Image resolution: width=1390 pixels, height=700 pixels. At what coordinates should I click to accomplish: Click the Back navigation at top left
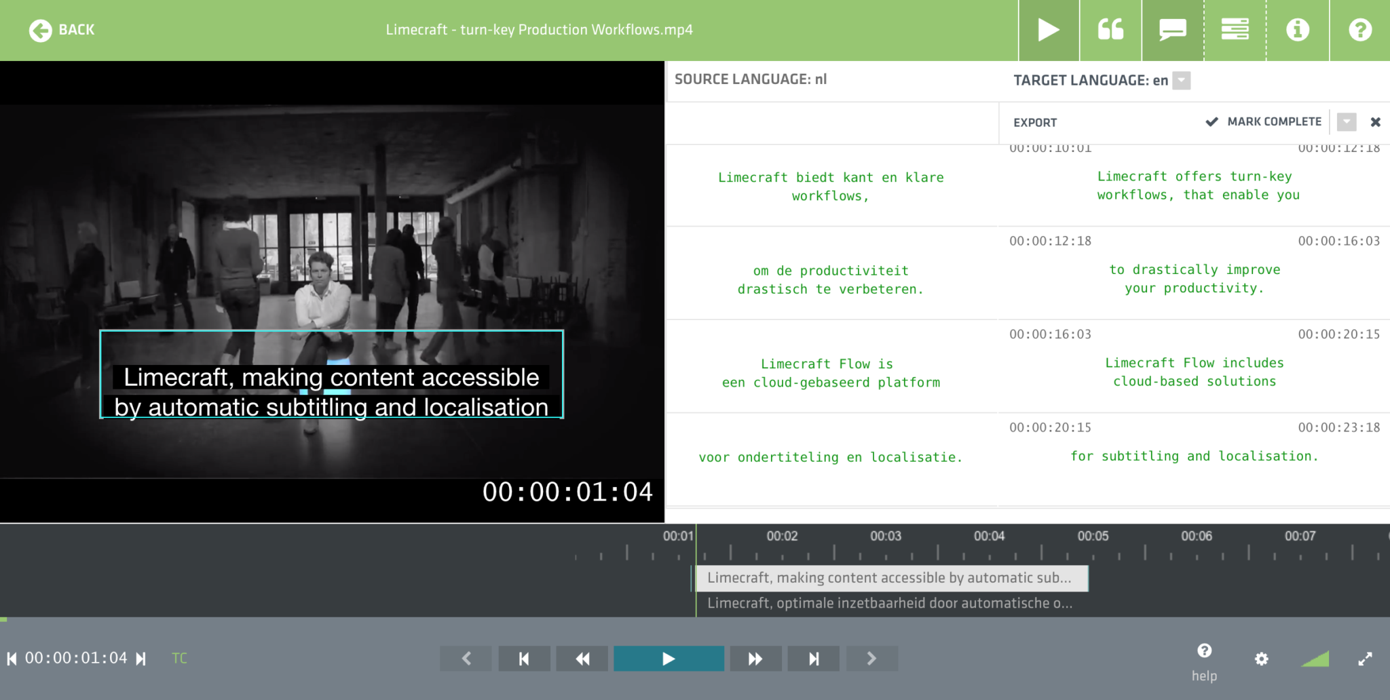[61, 30]
